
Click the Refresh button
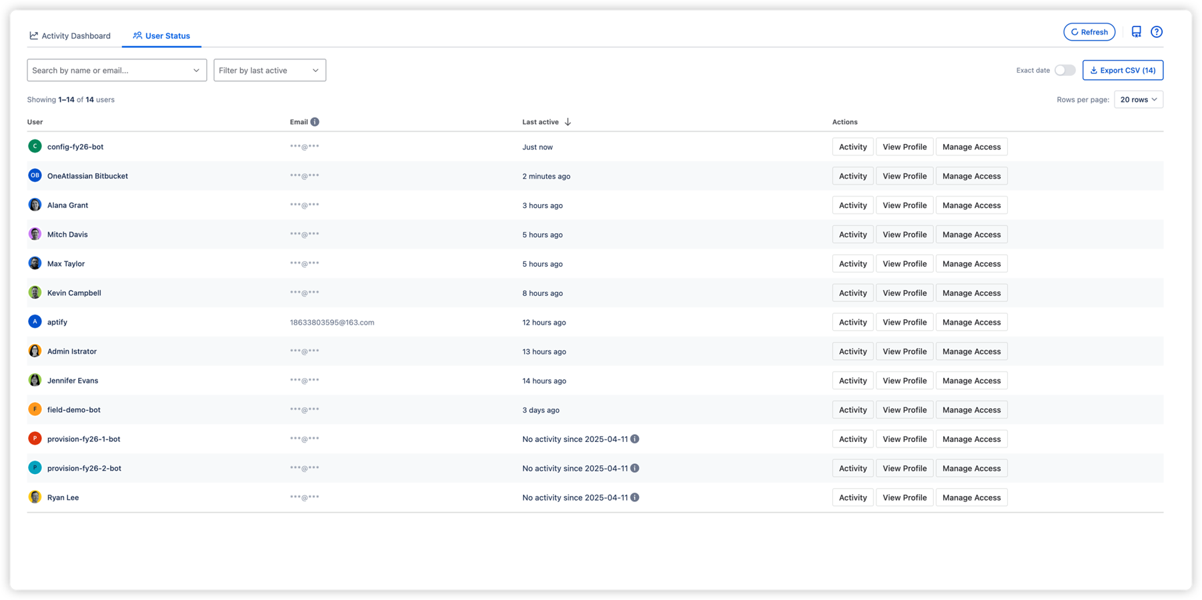tap(1089, 32)
